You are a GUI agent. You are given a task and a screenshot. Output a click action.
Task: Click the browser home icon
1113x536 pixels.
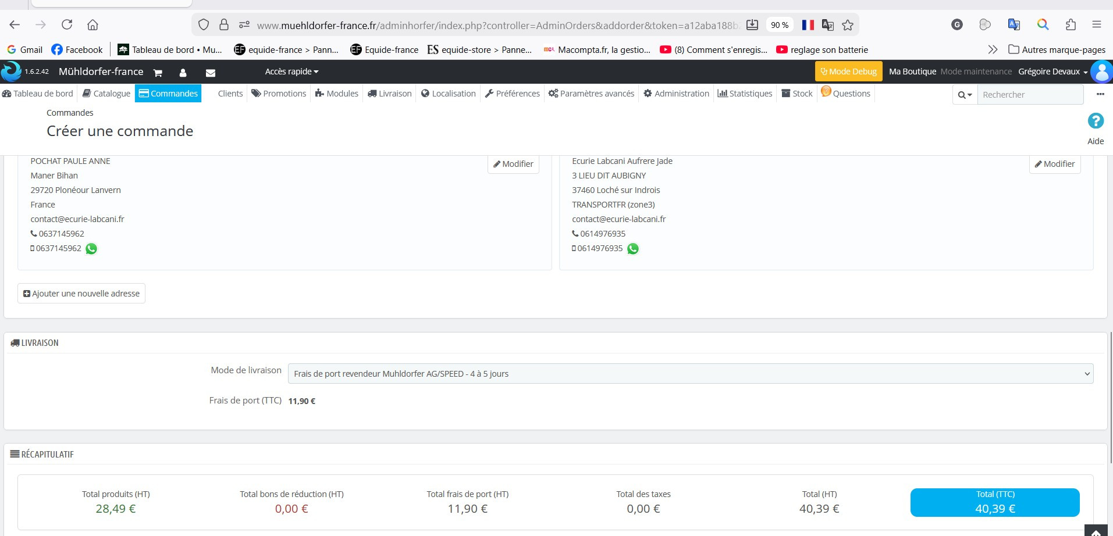tap(93, 24)
